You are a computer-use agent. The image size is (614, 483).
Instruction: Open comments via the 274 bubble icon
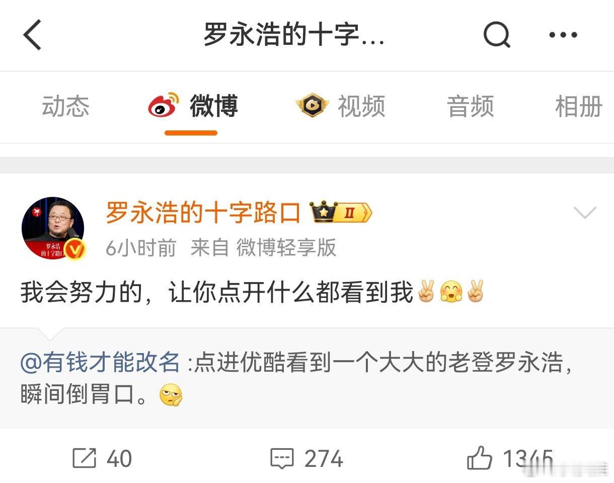(x=282, y=459)
